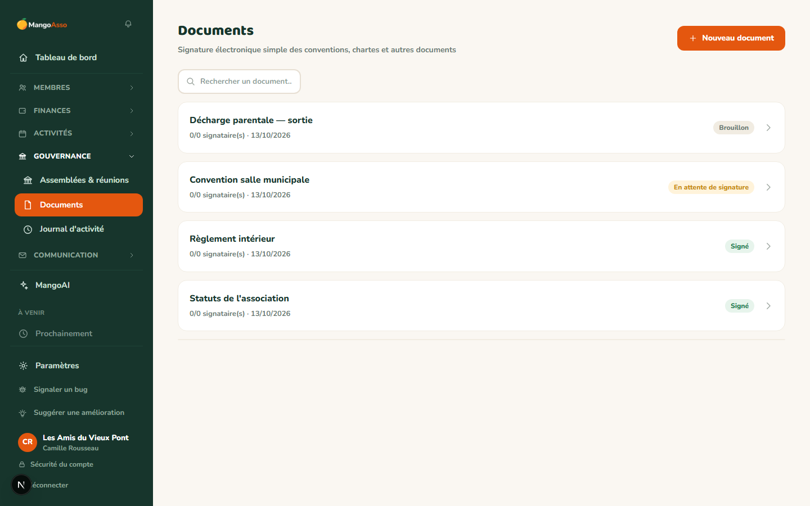Click the Brouillon status badge
The image size is (810, 506).
[733, 128]
